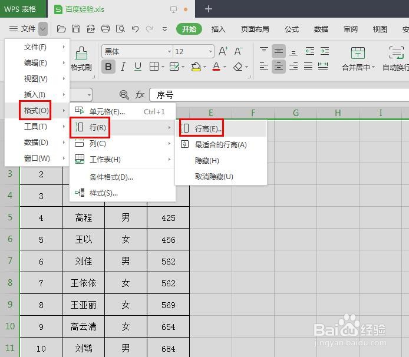Align text to top

[x=263, y=51]
